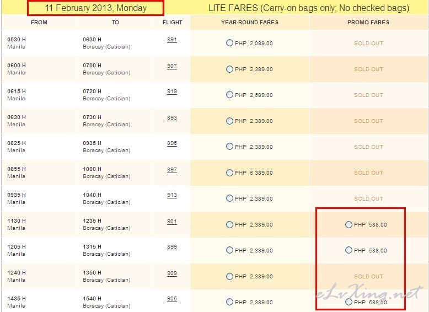The height and width of the screenshot is (312, 429).
Task: Pick PHP 588 promo fare for flight 899
Action: 348,250
